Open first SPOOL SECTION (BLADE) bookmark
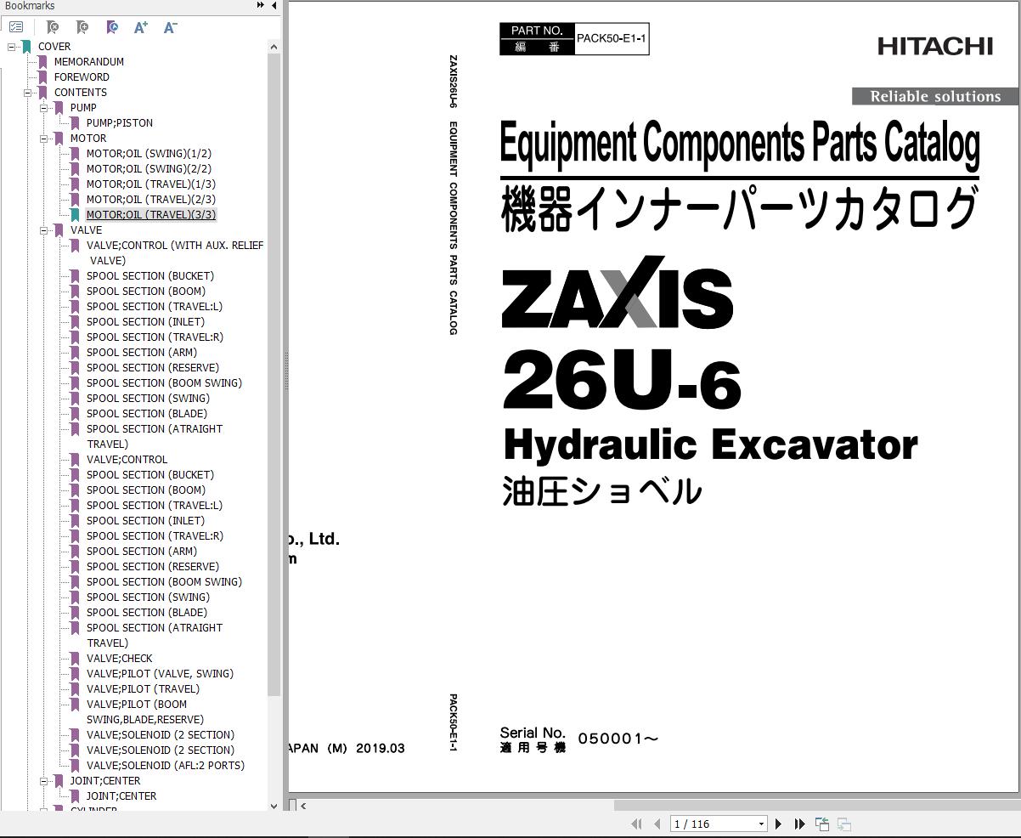The width and height of the screenshot is (1021, 838). pos(147,414)
